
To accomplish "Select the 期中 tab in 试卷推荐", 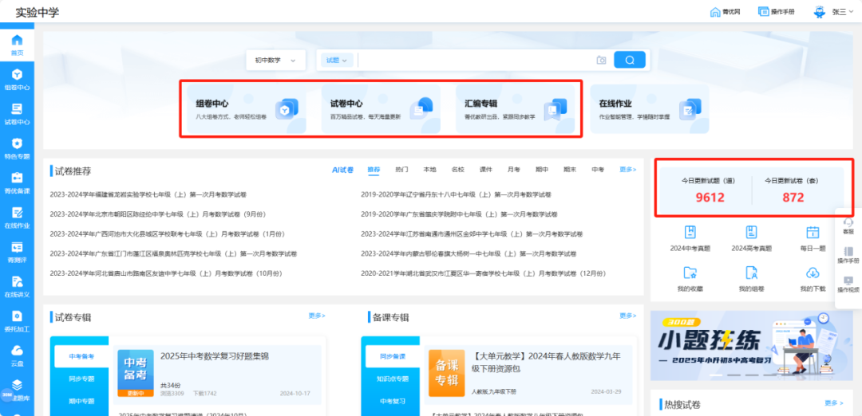I will coord(542,170).
